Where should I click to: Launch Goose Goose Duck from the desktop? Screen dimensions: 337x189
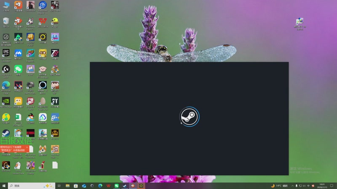pos(18,168)
